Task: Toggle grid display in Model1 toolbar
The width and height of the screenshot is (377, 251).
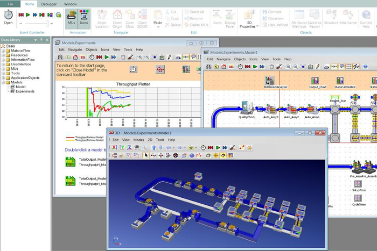Action: (x=349, y=67)
